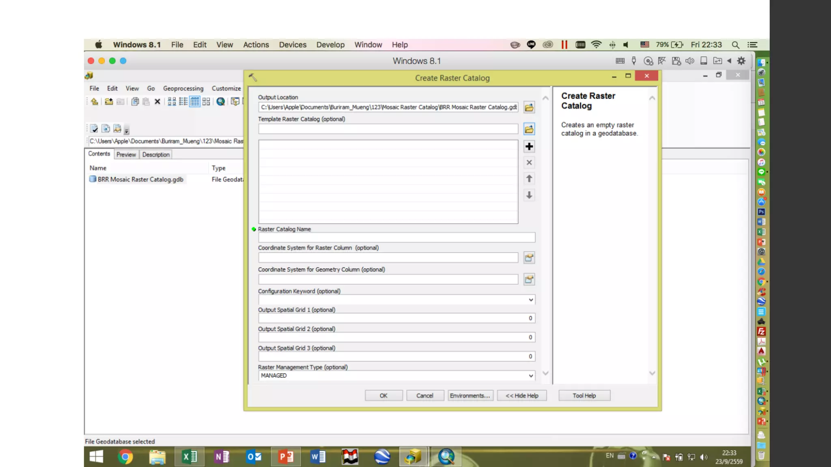Switch to the Preview tab

126,154
